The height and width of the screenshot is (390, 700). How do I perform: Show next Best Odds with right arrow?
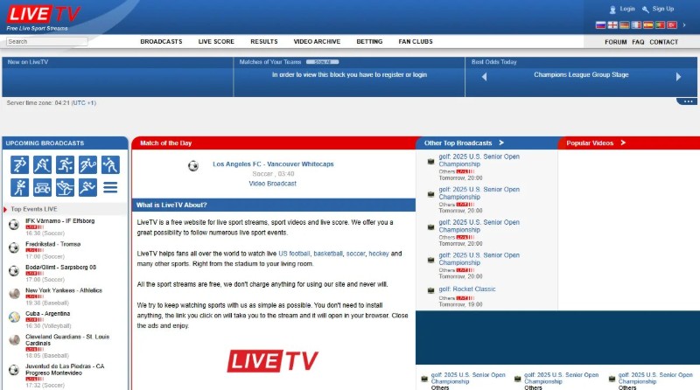(x=679, y=77)
